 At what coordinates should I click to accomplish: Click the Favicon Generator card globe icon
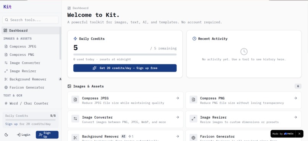pyautogui.click(x=193, y=138)
